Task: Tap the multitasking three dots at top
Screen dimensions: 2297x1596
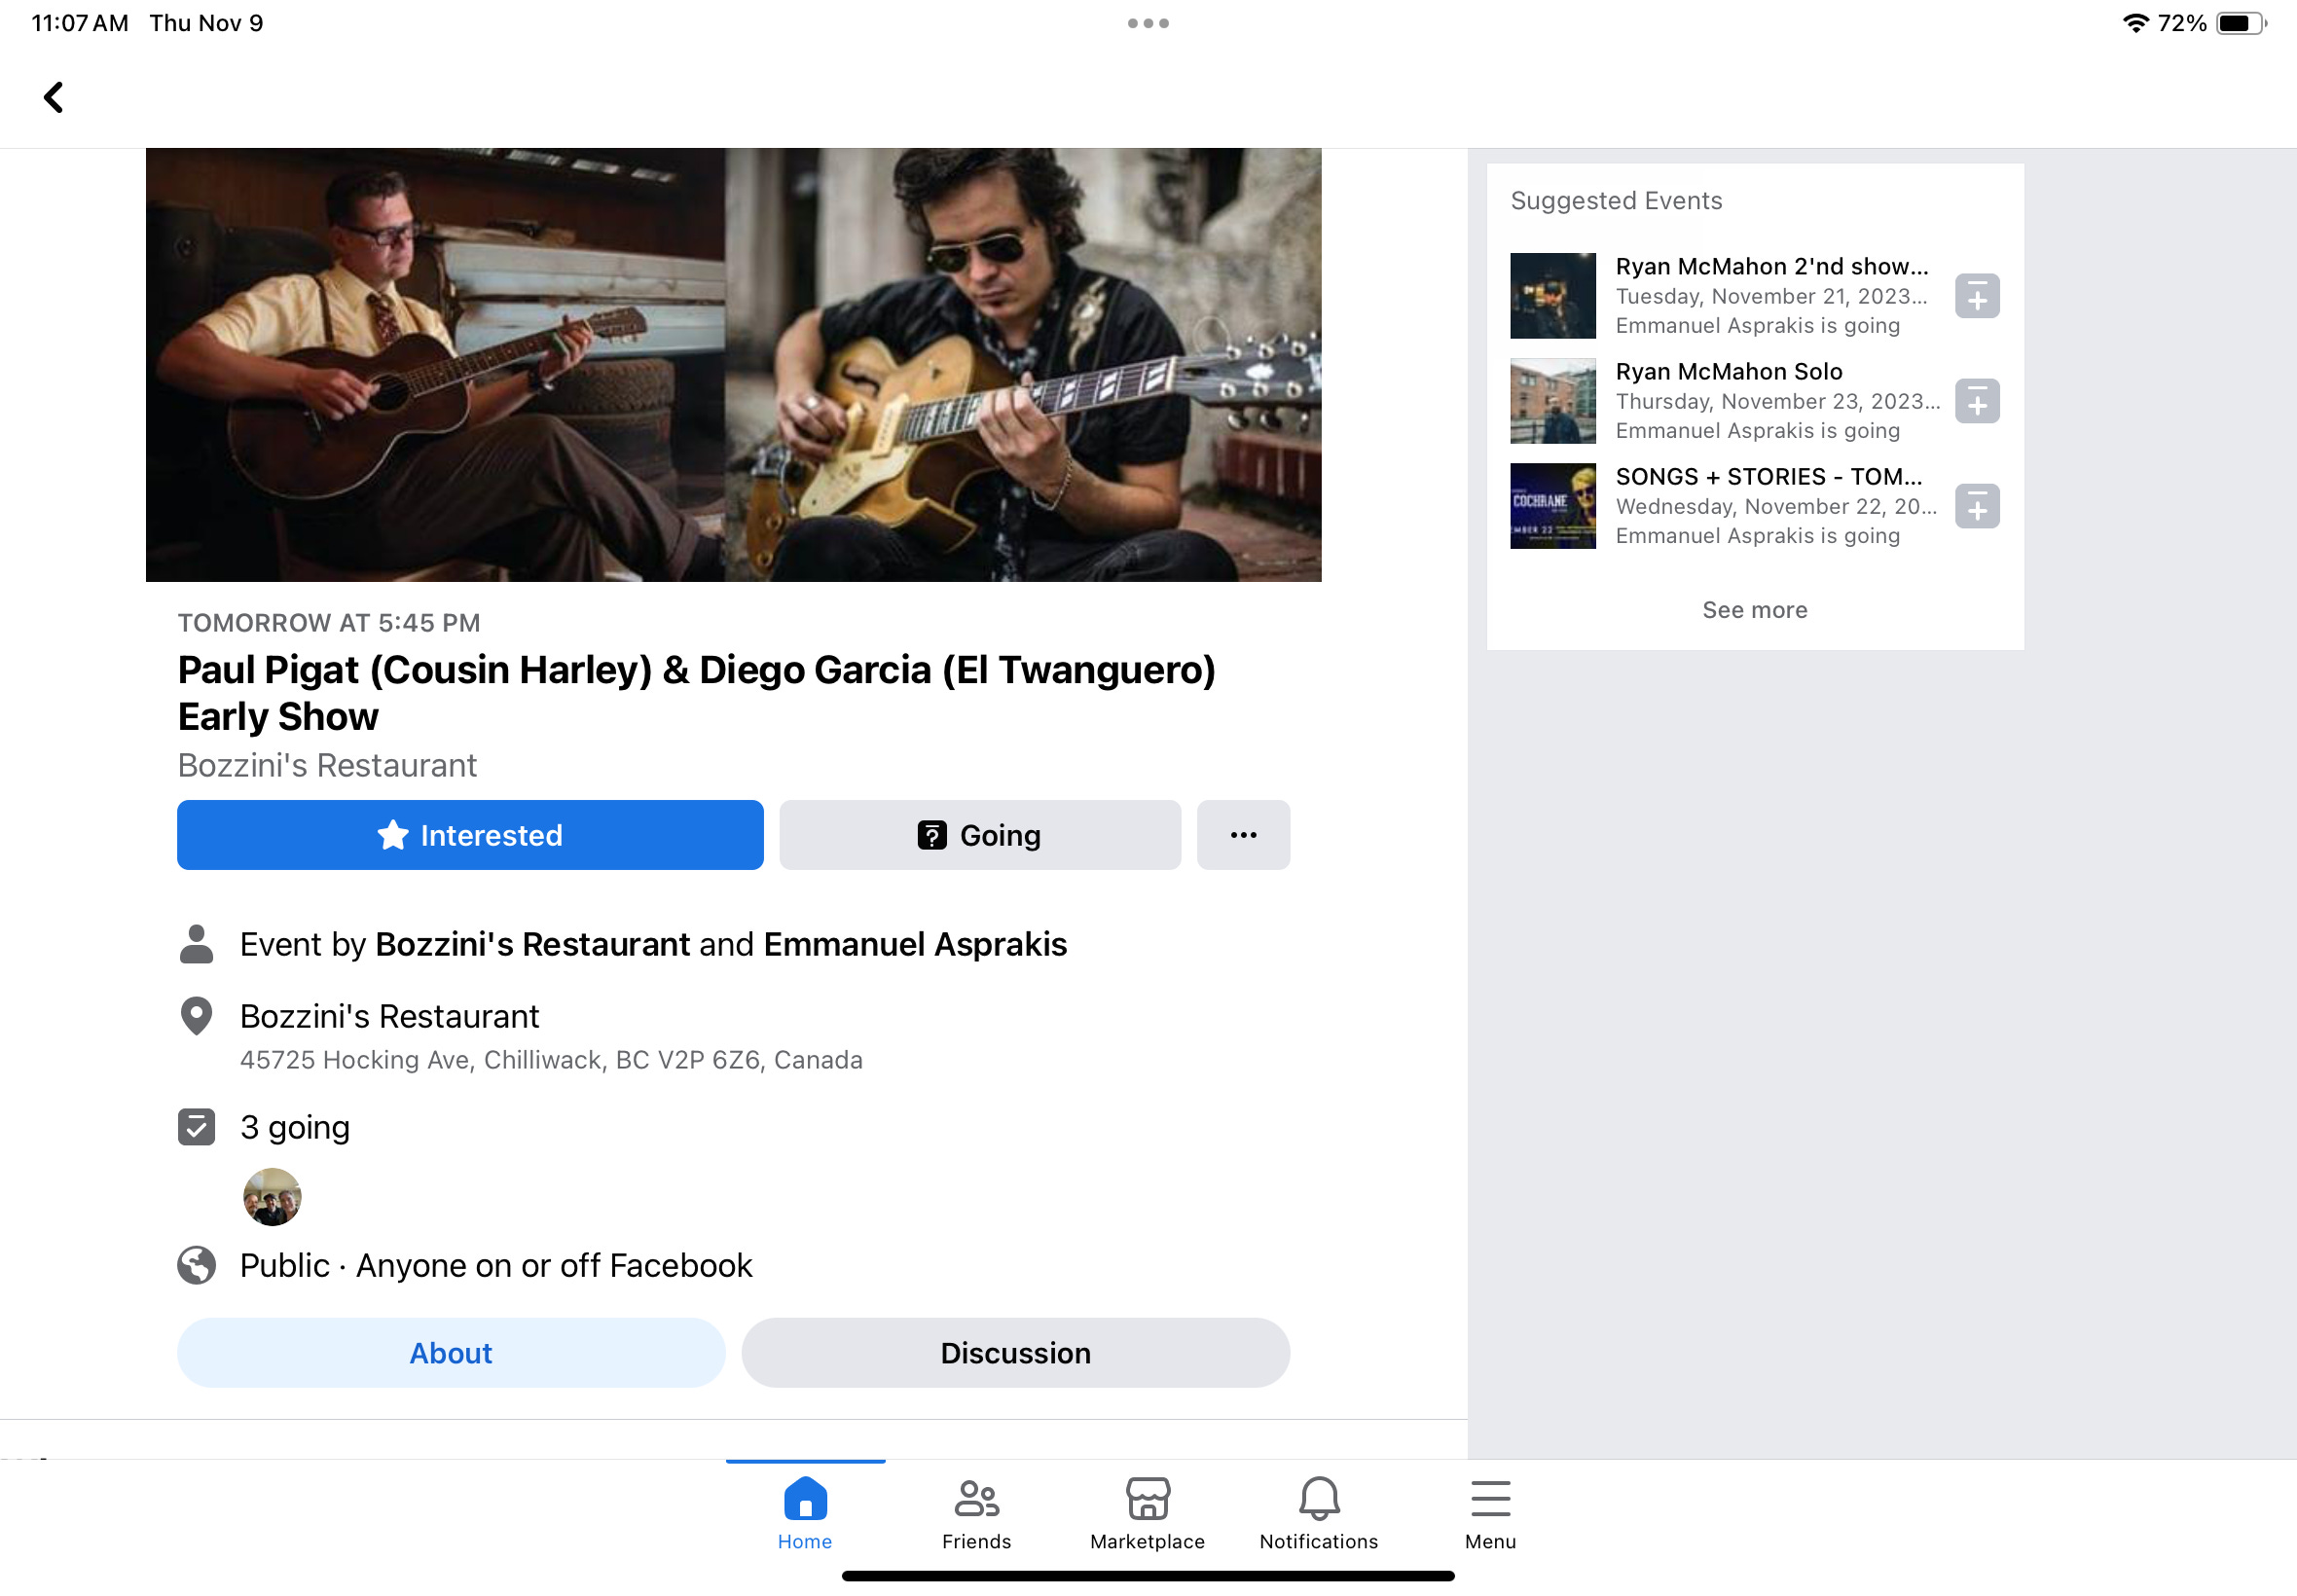Action: click(x=1148, y=23)
